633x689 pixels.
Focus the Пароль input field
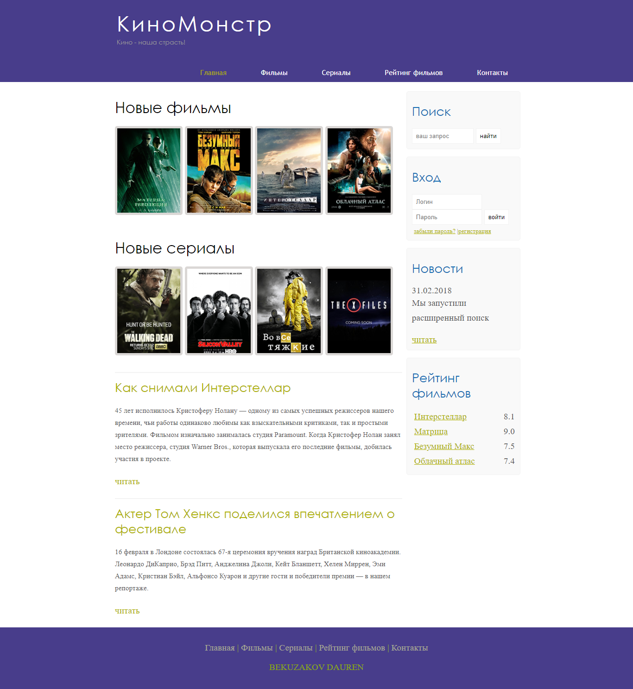(x=447, y=217)
